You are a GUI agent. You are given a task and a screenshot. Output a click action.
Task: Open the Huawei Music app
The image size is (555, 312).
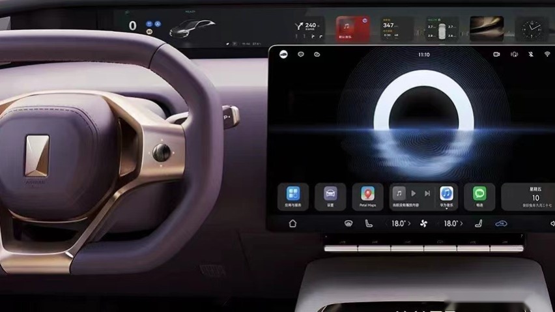(x=446, y=194)
